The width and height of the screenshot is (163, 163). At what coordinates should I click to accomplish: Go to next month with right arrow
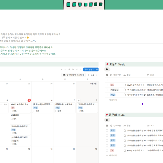97,75
